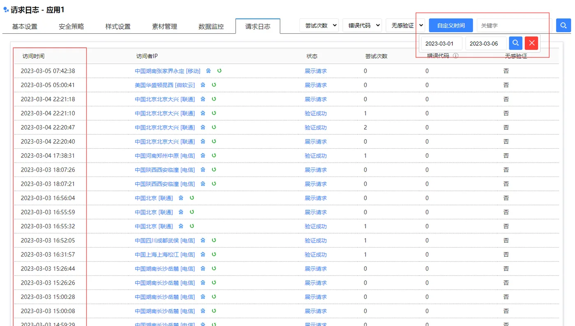Viewport: 575px width, 326px height.
Task: Click the paw icon in the 18:07:26 row
Action: (x=203, y=170)
